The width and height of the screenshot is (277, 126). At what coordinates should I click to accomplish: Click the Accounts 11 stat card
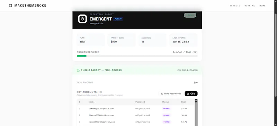153,40
